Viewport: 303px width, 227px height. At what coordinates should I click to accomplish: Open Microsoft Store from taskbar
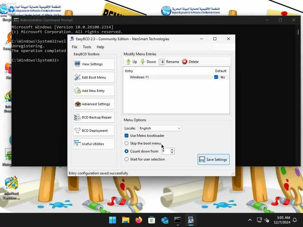click(x=152, y=220)
